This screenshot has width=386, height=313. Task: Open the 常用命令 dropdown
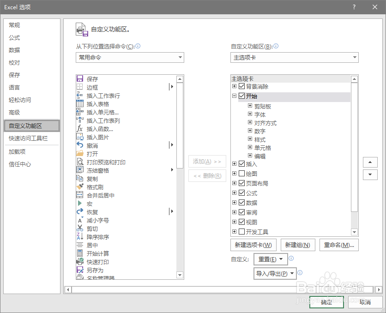(130, 57)
